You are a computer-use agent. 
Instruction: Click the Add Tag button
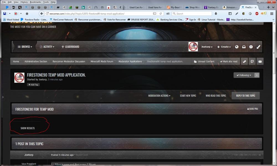click(x=33, y=85)
